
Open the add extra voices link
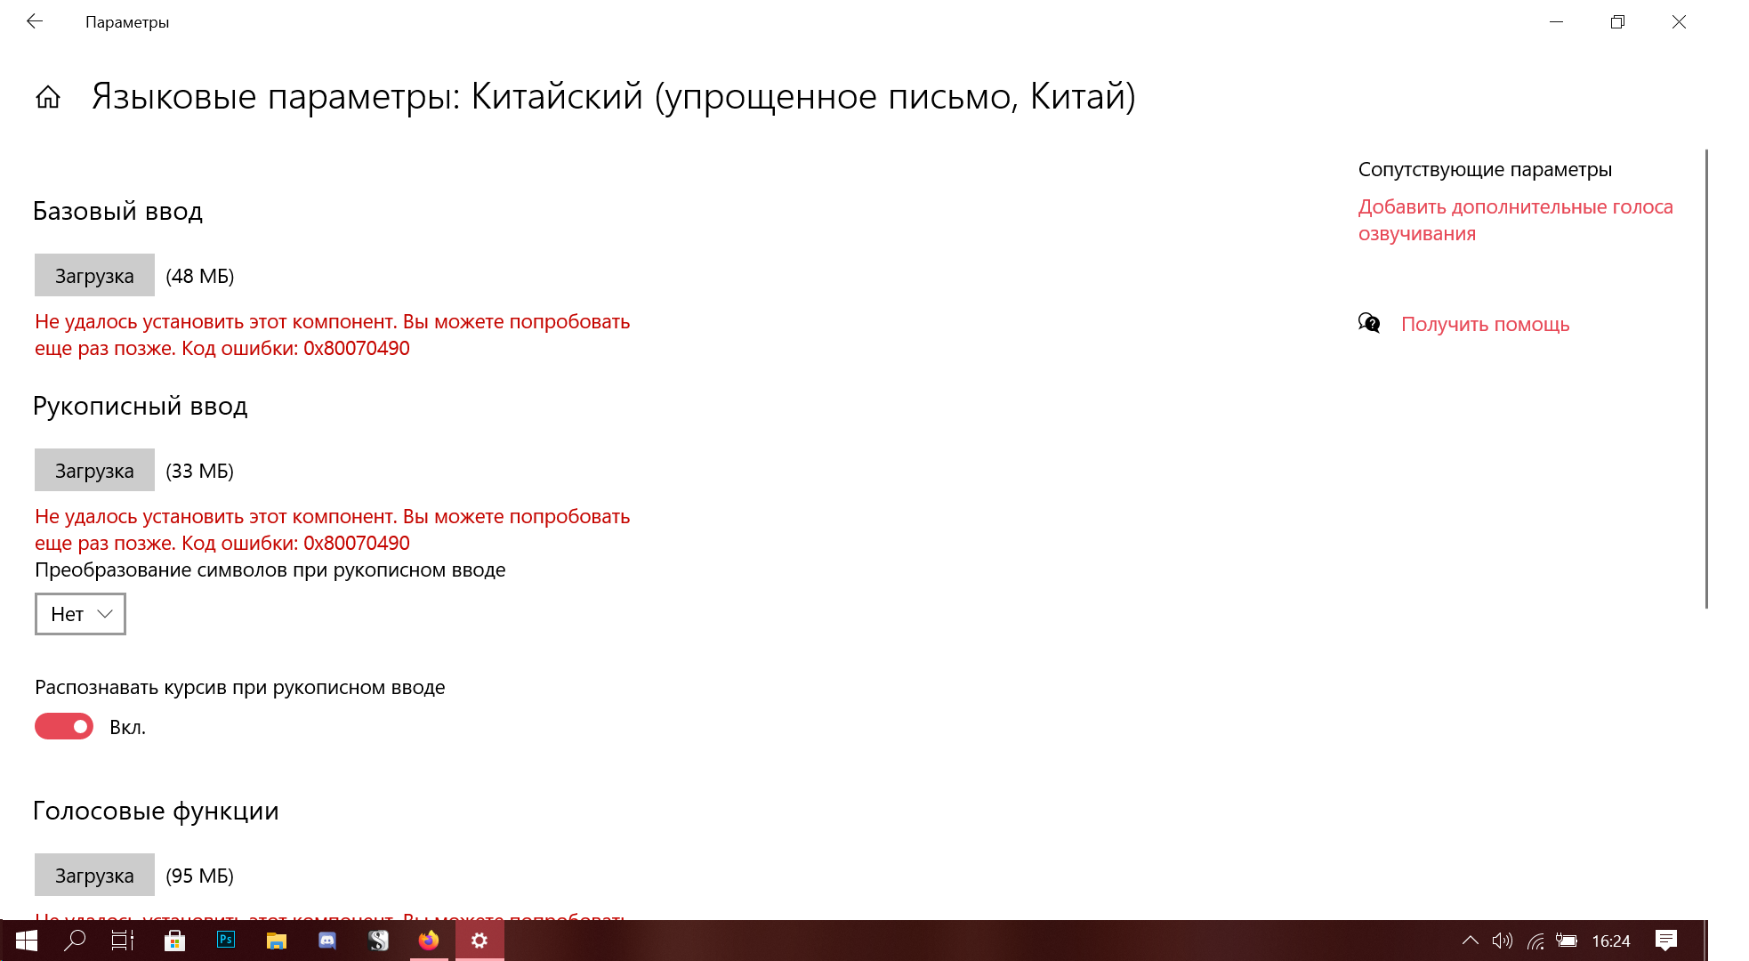(x=1515, y=220)
